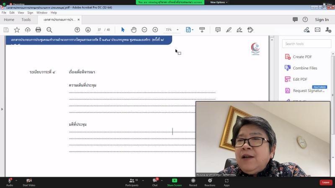Open the notifications chat bubble icon
This screenshot has height=188, width=335.
(x=295, y=20)
